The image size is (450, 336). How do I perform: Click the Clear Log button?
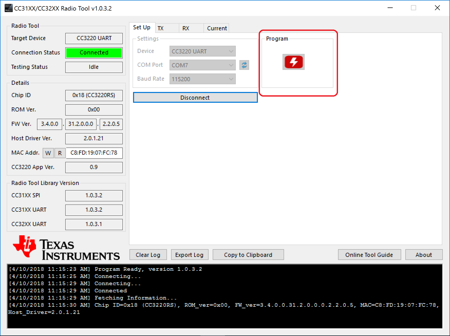[148, 255]
